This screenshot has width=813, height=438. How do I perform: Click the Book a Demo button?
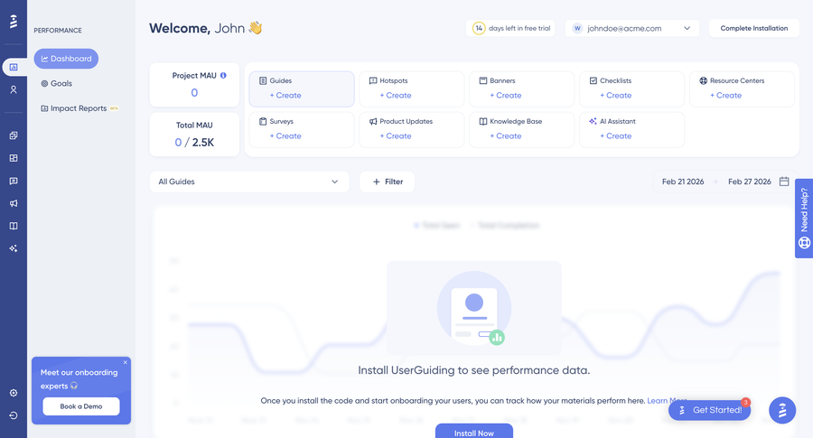[81, 406]
